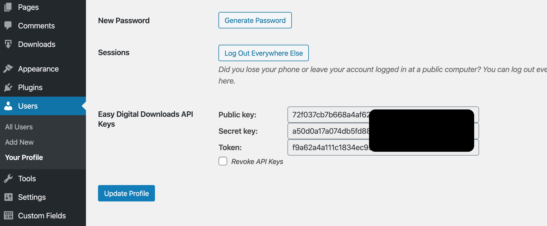Click the Pages icon in sidebar
547x226 pixels.
[x=8, y=7]
